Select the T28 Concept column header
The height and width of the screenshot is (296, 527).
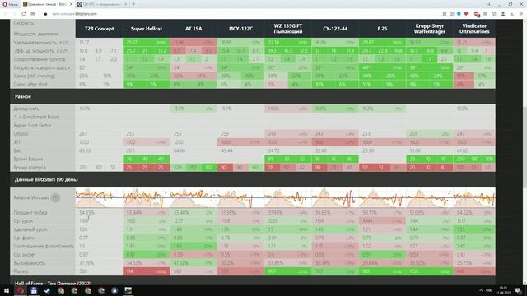(99, 29)
